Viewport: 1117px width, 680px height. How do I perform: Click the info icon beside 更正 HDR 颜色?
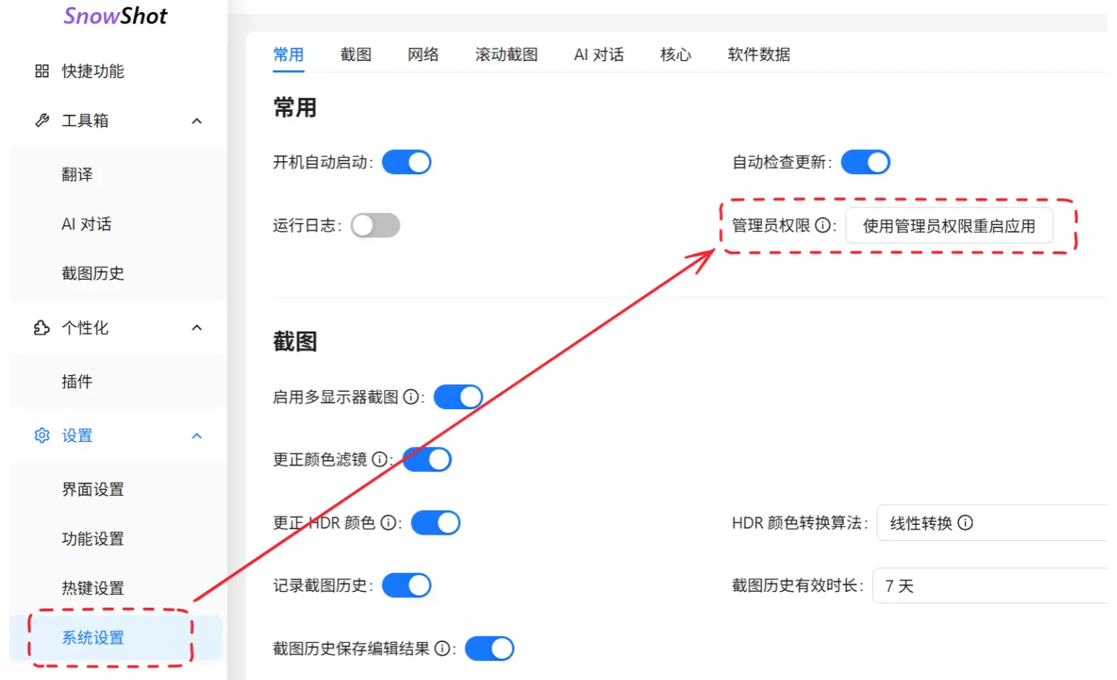[x=388, y=523]
